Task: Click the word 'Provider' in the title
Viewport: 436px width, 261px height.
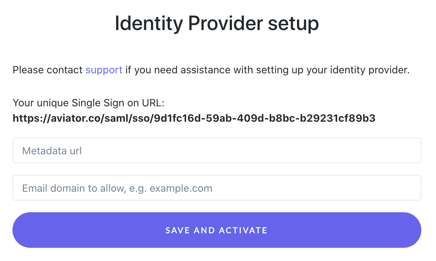Action: click(x=225, y=23)
